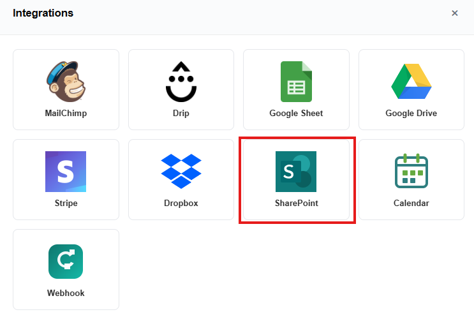Choose the Google Sheet green spreadsheet icon
This screenshot has height=319, width=474.
[x=296, y=81]
